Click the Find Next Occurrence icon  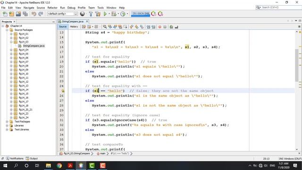115,27
